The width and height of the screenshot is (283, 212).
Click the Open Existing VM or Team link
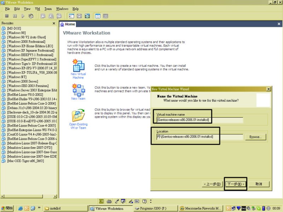(x=78, y=126)
